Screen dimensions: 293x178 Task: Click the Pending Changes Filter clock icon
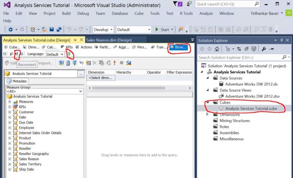[228, 49]
